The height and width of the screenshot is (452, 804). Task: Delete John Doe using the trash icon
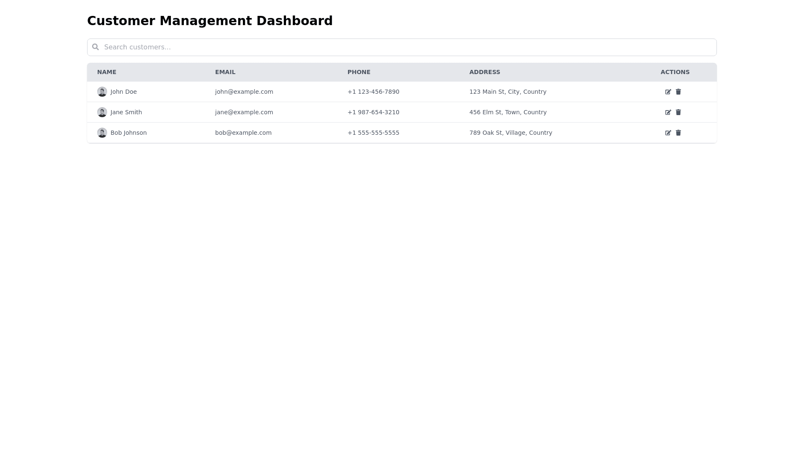[x=678, y=92]
